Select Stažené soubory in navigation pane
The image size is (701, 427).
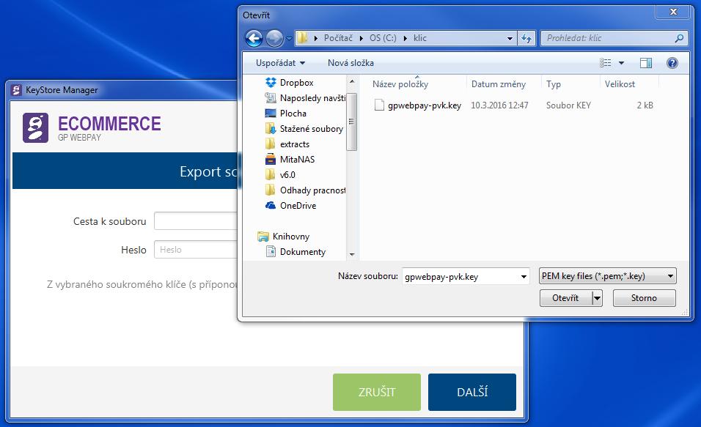pyautogui.click(x=304, y=129)
